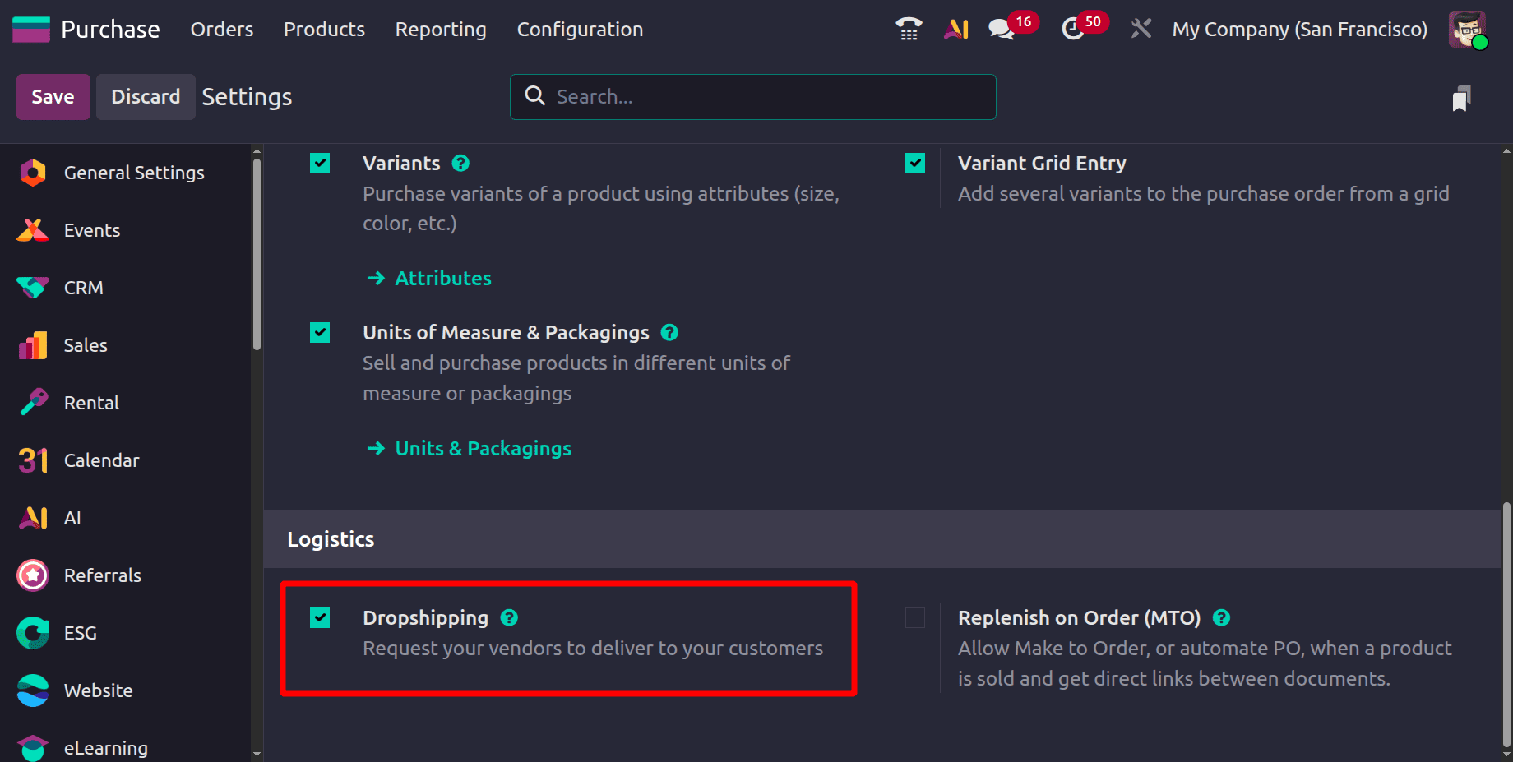Select the Website icon in the sidebar
The image size is (1513, 762).
click(32, 690)
